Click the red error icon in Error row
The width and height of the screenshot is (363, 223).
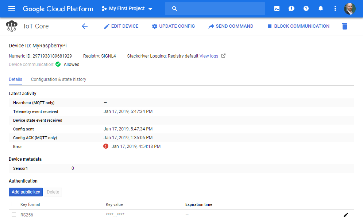[x=106, y=146]
